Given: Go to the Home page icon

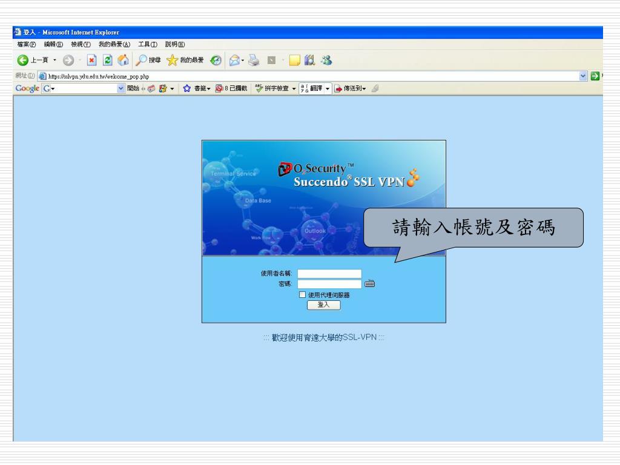Looking at the screenshot, I should pyautogui.click(x=124, y=60).
